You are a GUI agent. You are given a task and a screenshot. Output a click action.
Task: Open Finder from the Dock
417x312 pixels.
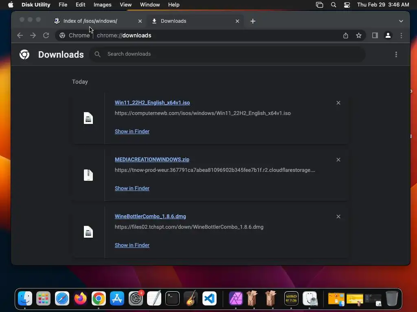[25, 299]
